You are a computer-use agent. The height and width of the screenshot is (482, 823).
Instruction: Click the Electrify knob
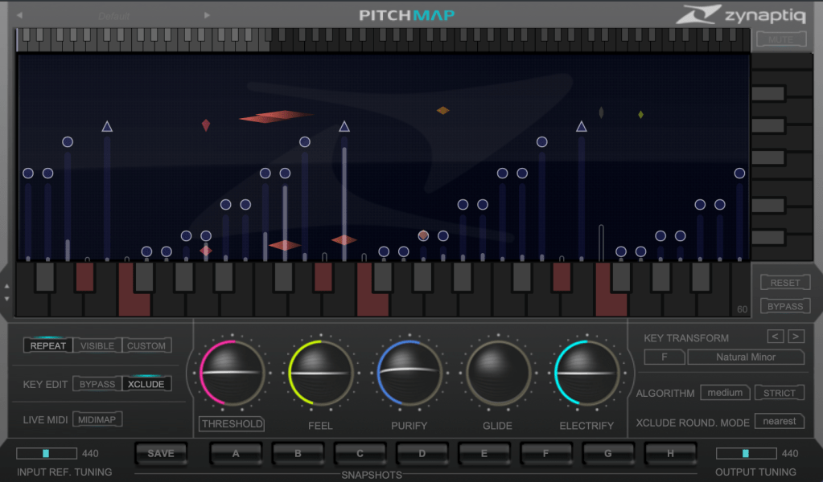586,373
